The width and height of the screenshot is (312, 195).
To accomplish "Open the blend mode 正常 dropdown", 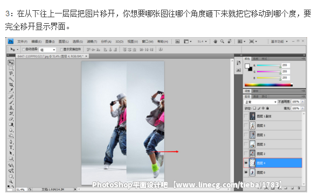I will pyautogui.click(x=260, y=102).
